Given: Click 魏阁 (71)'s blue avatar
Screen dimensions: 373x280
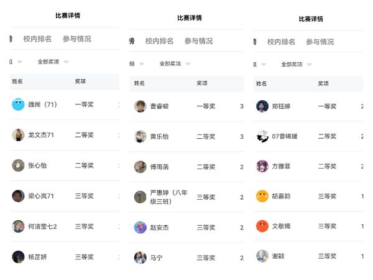Looking at the screenshot, I should 18,105.
